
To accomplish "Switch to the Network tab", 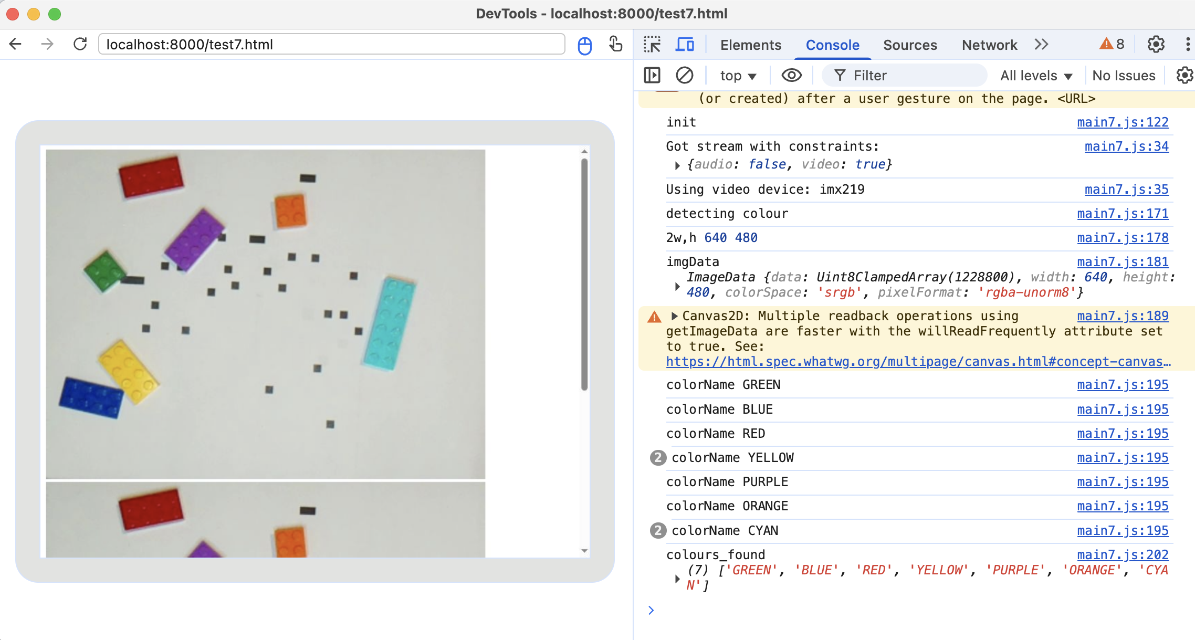I will click(x=989, y=45).
